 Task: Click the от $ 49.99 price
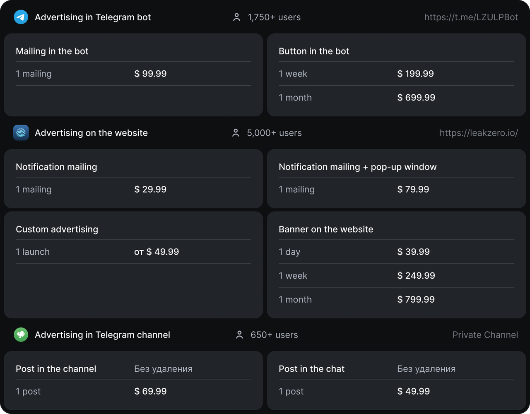(157, 252)
